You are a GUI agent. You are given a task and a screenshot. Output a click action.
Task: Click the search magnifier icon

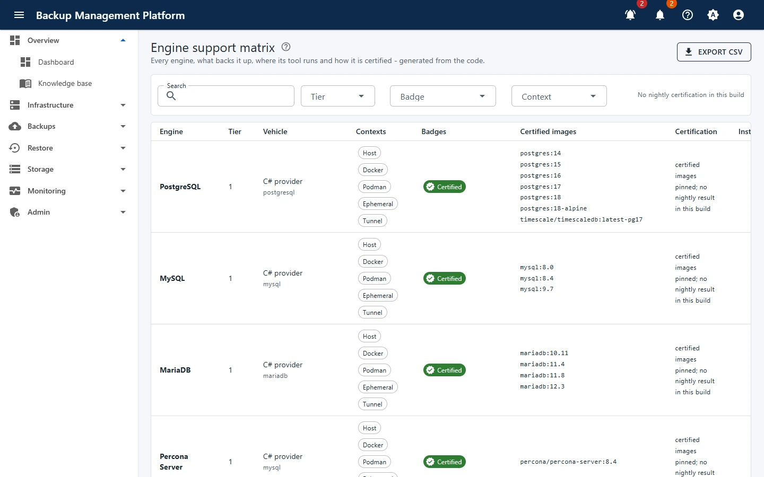tap(171, 96)
